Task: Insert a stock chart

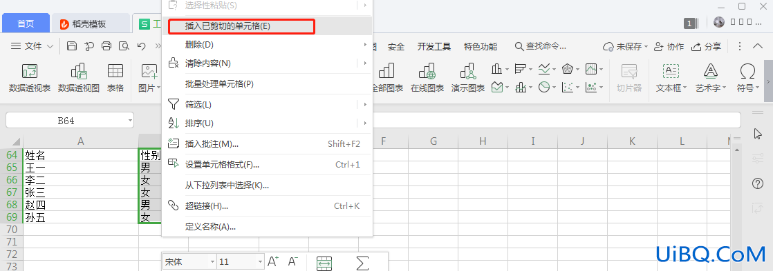Action: (591, 69)
